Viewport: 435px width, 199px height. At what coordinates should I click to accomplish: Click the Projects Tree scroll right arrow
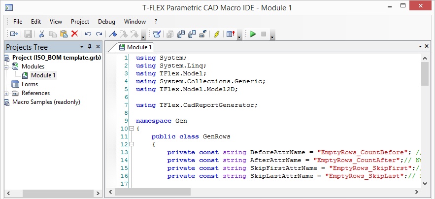pos(98,193)
